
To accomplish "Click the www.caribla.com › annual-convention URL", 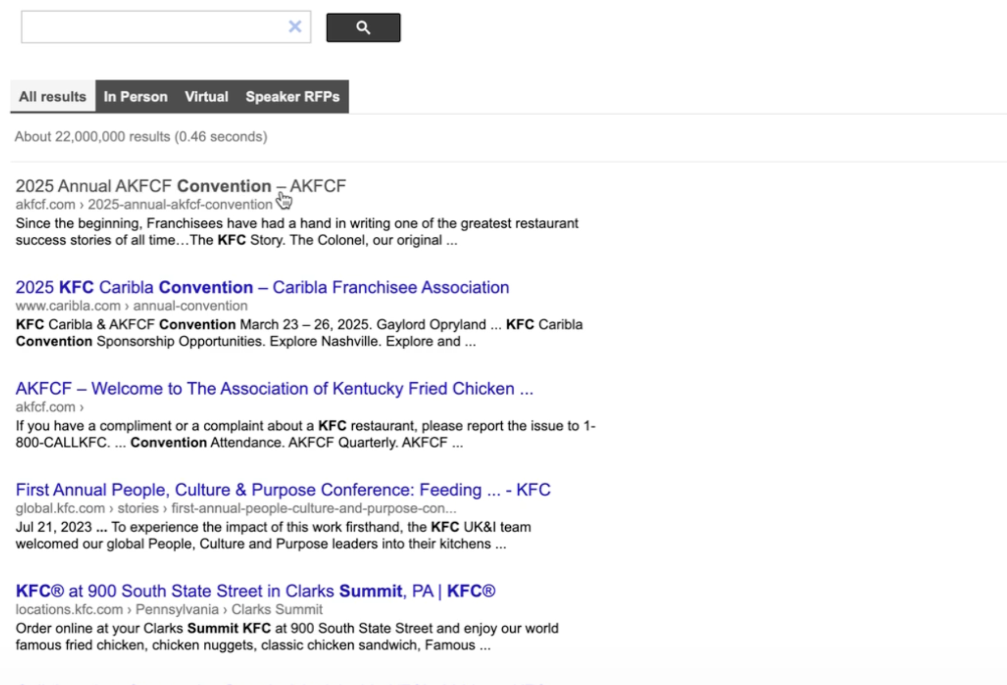I will pyautogui.click(x=132, y=306).
